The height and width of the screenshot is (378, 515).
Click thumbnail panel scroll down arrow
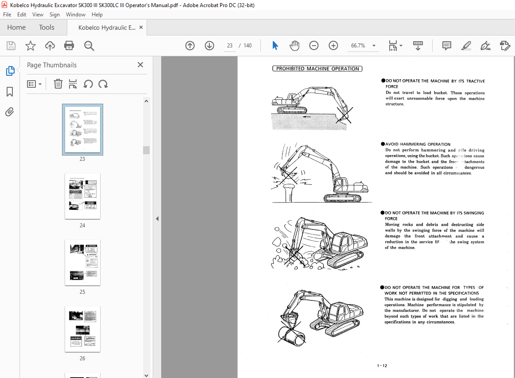point(147,375)
